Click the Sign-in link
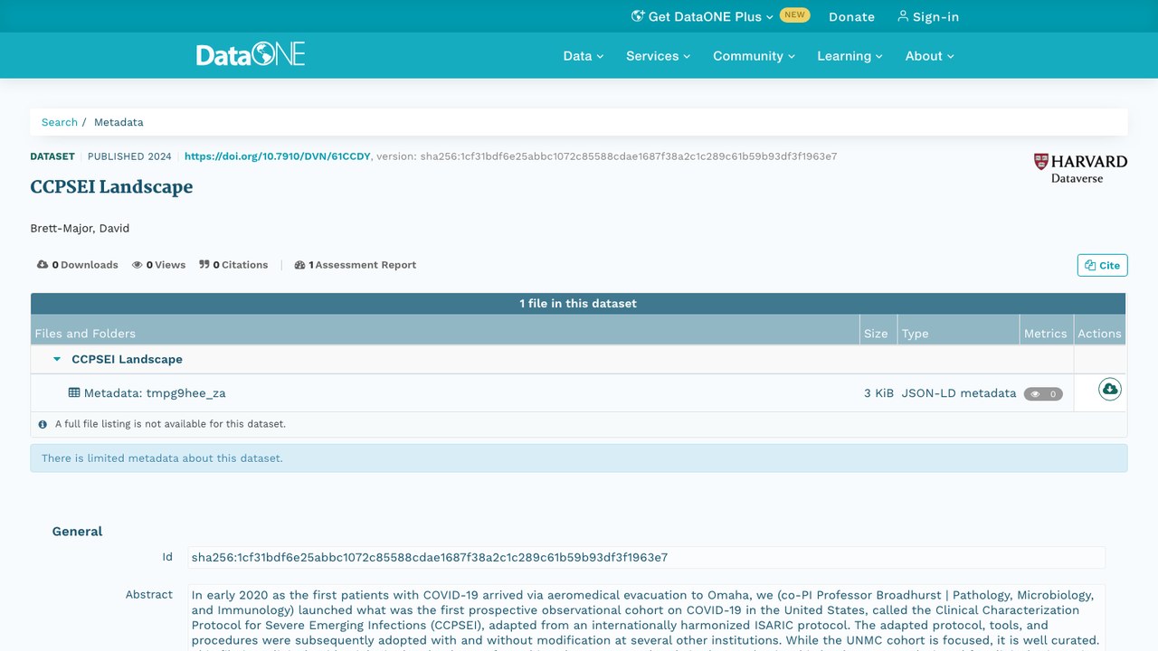The width and height of the screenshot is (1158, 651). (x=928, y=16)
